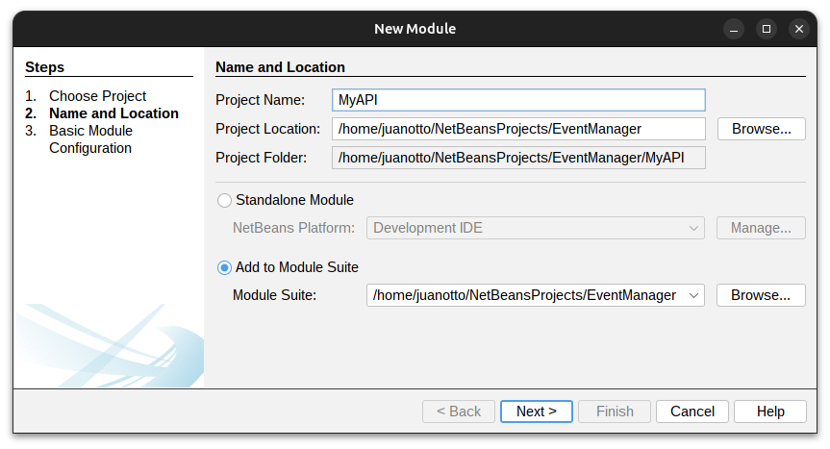Maximize the New Module dialog
This screenshot has height=449, width=830.
767,29
